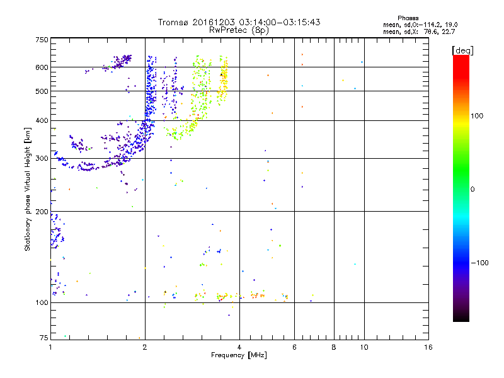Click the 'mean, sd,O:-114.2, 19.0' line
Viewport: 504px width, 378px height.
(x=420, y=25)
